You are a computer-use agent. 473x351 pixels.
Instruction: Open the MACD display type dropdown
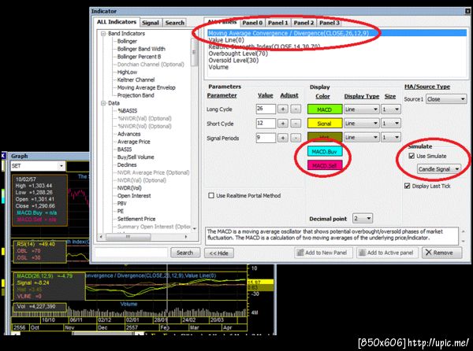(x=361, y=109)
